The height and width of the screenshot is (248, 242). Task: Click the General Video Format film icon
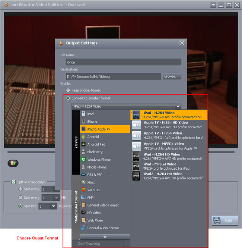pyautogui.click(x=83, y=205)
